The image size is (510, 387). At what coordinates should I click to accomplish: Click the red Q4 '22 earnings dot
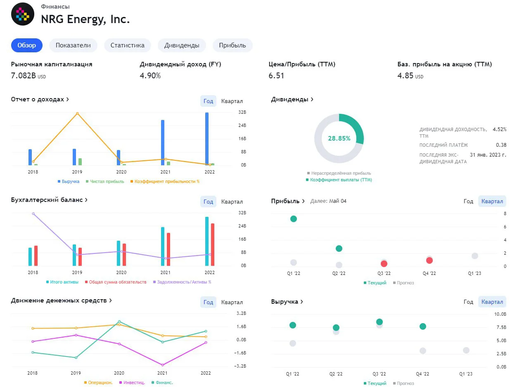coord(429,260)
